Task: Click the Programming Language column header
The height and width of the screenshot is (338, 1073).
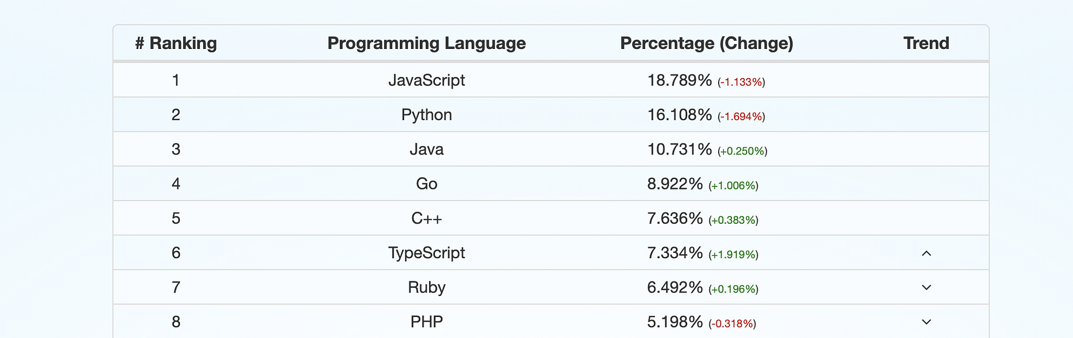Action: 426,43
